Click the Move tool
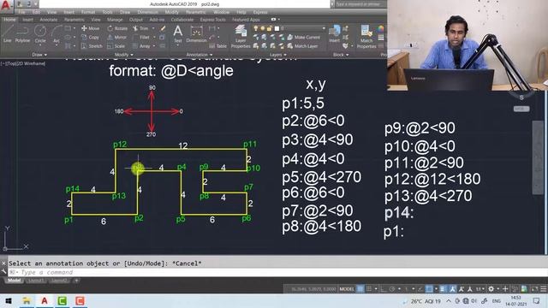548x308 pixels. pos(91,28)
